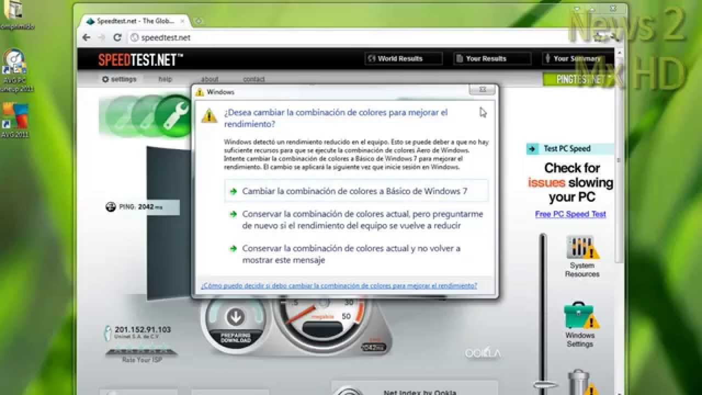Click the Ookla logo
The height and width of the screenshot is (395, 702).
tap(483, 353)
